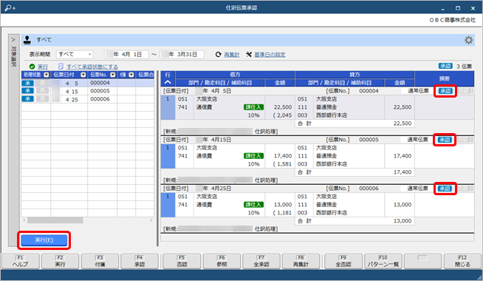
Task: Open the 表示期間 すべて dropdown
Action: tap(75, 54)
